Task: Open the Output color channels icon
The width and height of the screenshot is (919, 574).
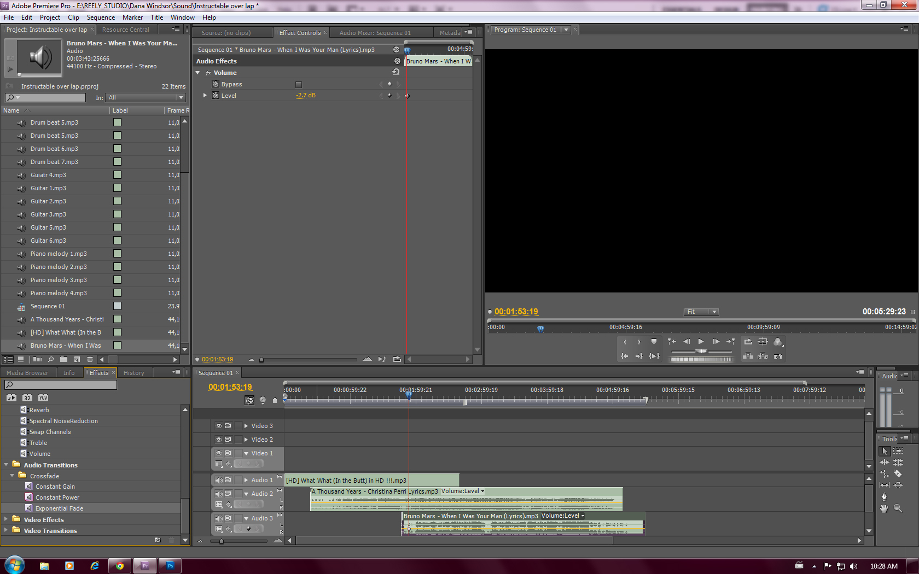Action: coord(778,342)
